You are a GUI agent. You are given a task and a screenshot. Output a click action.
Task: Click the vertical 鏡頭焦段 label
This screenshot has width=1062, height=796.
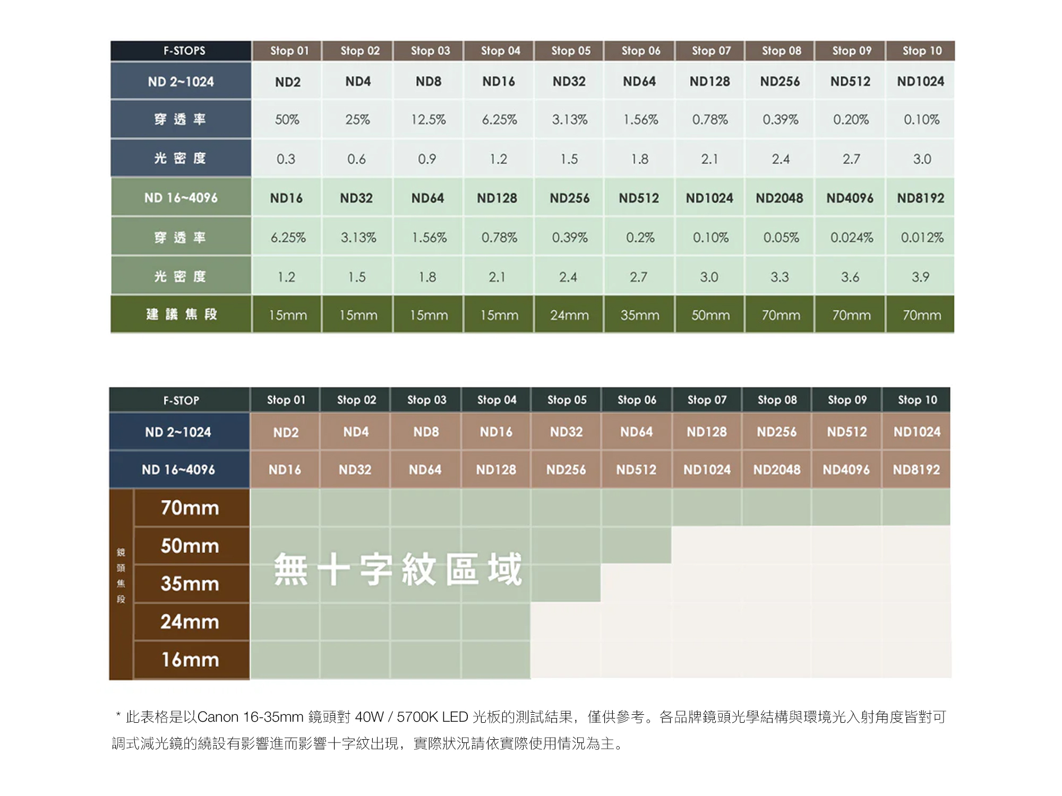(121, 576)
